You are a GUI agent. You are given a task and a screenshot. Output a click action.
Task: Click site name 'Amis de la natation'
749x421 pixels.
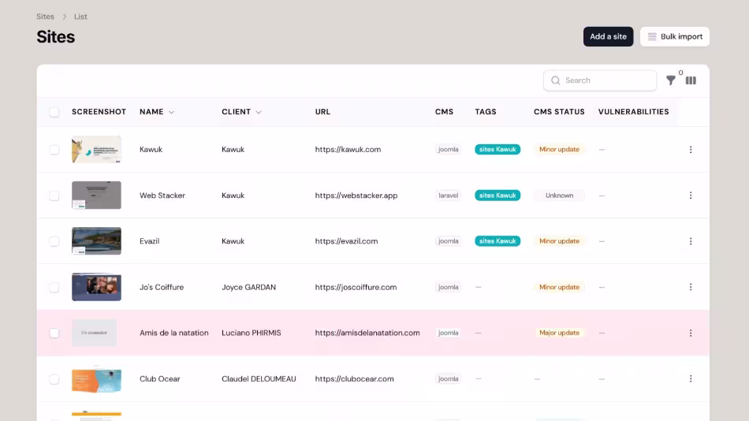tap(174, 333)
